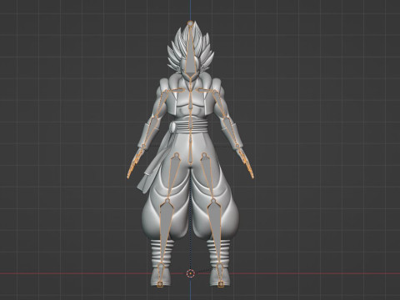Select the hand bone on the viewer's left
Image resolution: width=400 pixels, height=300 pixels.
click(136, 162)
